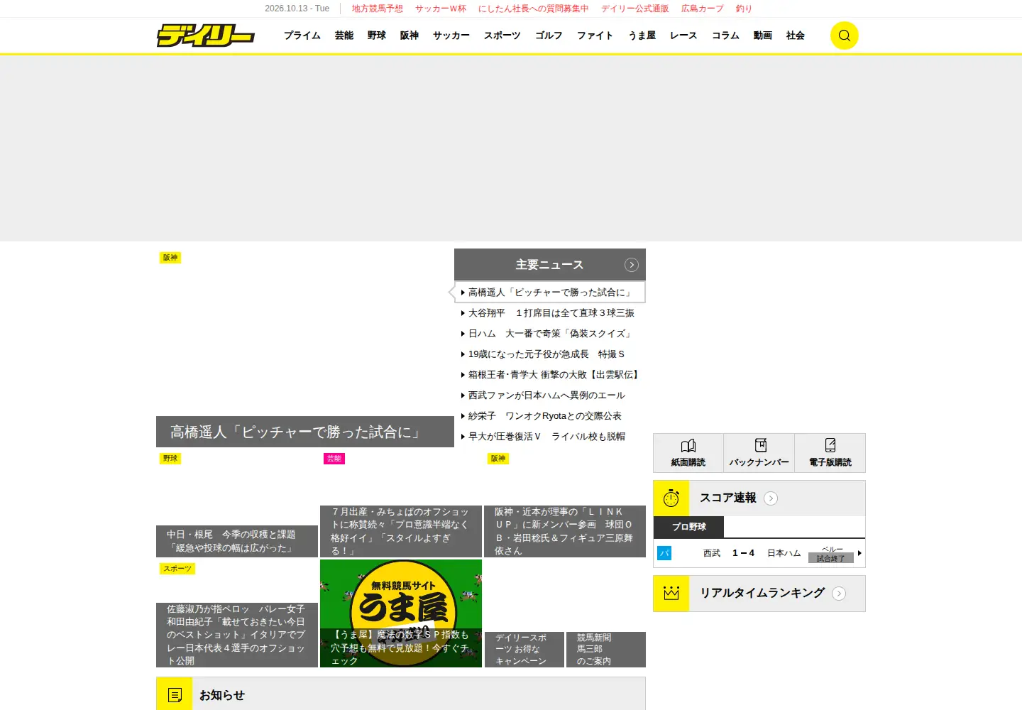This screenshot has width=1022, height=710.
Task: Open the サッカー navigation menu
Action: [451, 35]
